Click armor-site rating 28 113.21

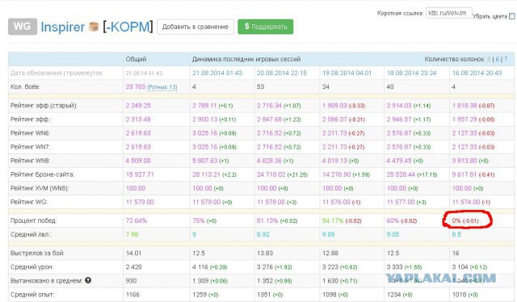click(x=207, y=174)
